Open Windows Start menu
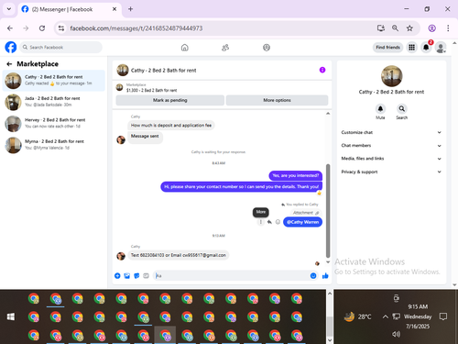Viewport: 458px width, 344px height. click(x=11, y=316)
